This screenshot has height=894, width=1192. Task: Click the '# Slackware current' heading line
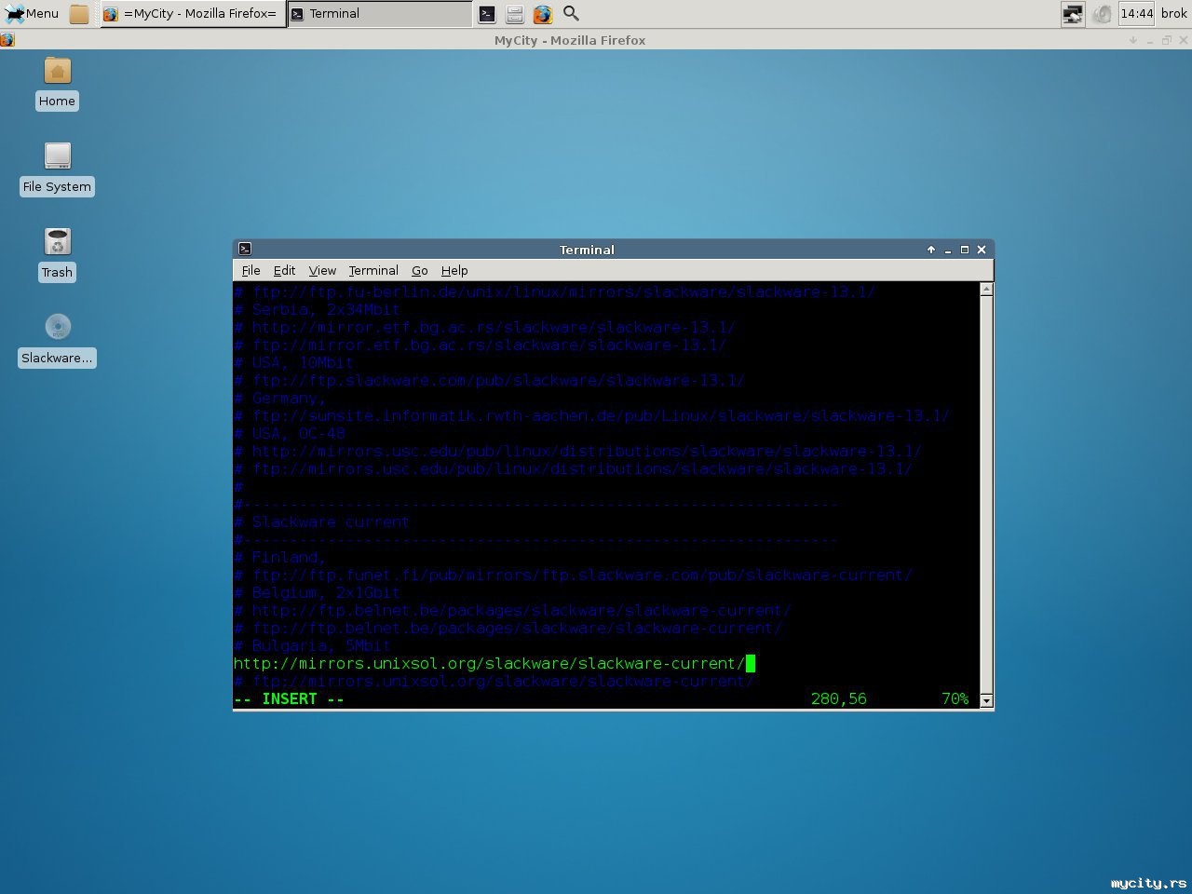coord(321,521)
